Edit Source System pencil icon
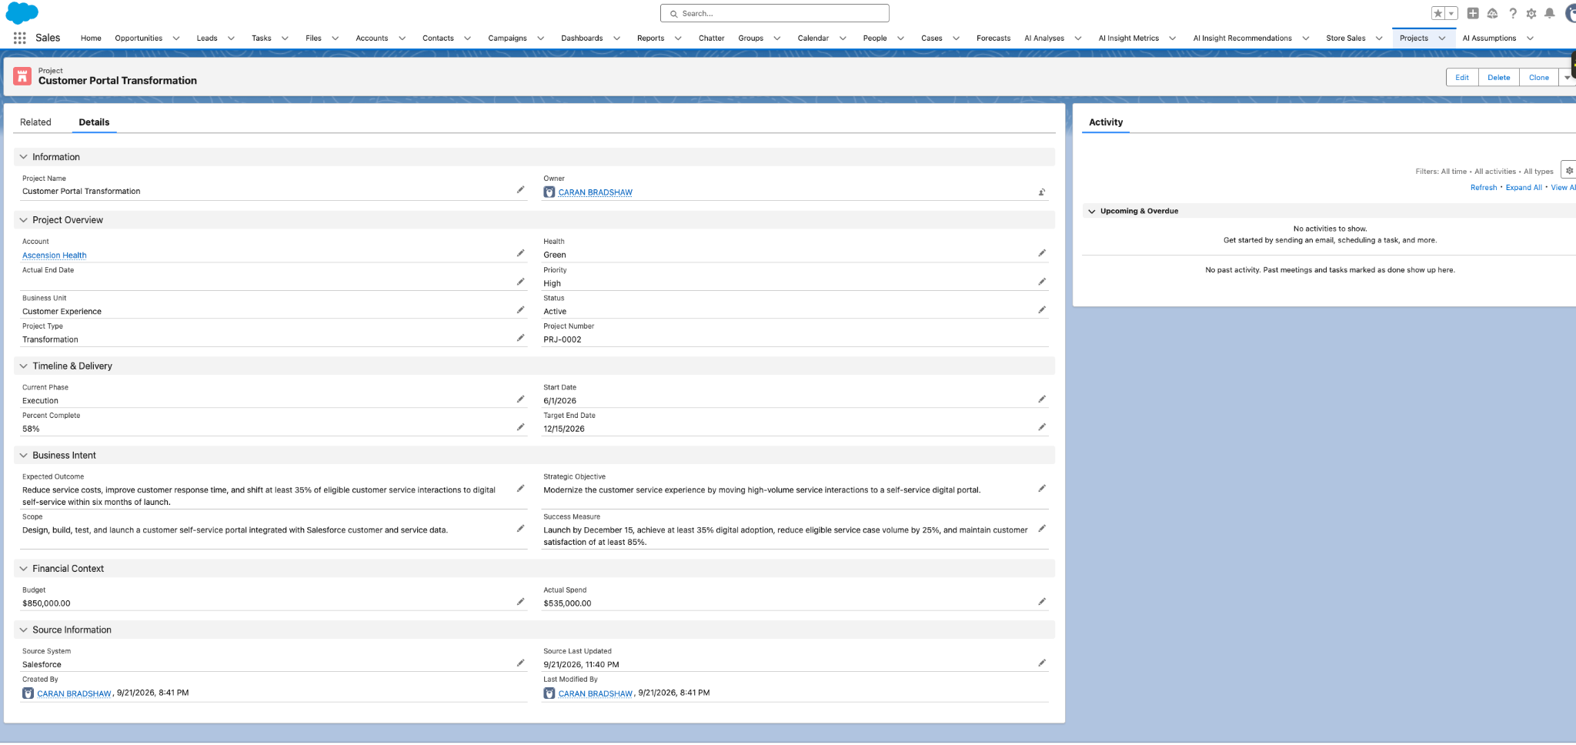Viewport: 1576px width, 745px height. 520,663
